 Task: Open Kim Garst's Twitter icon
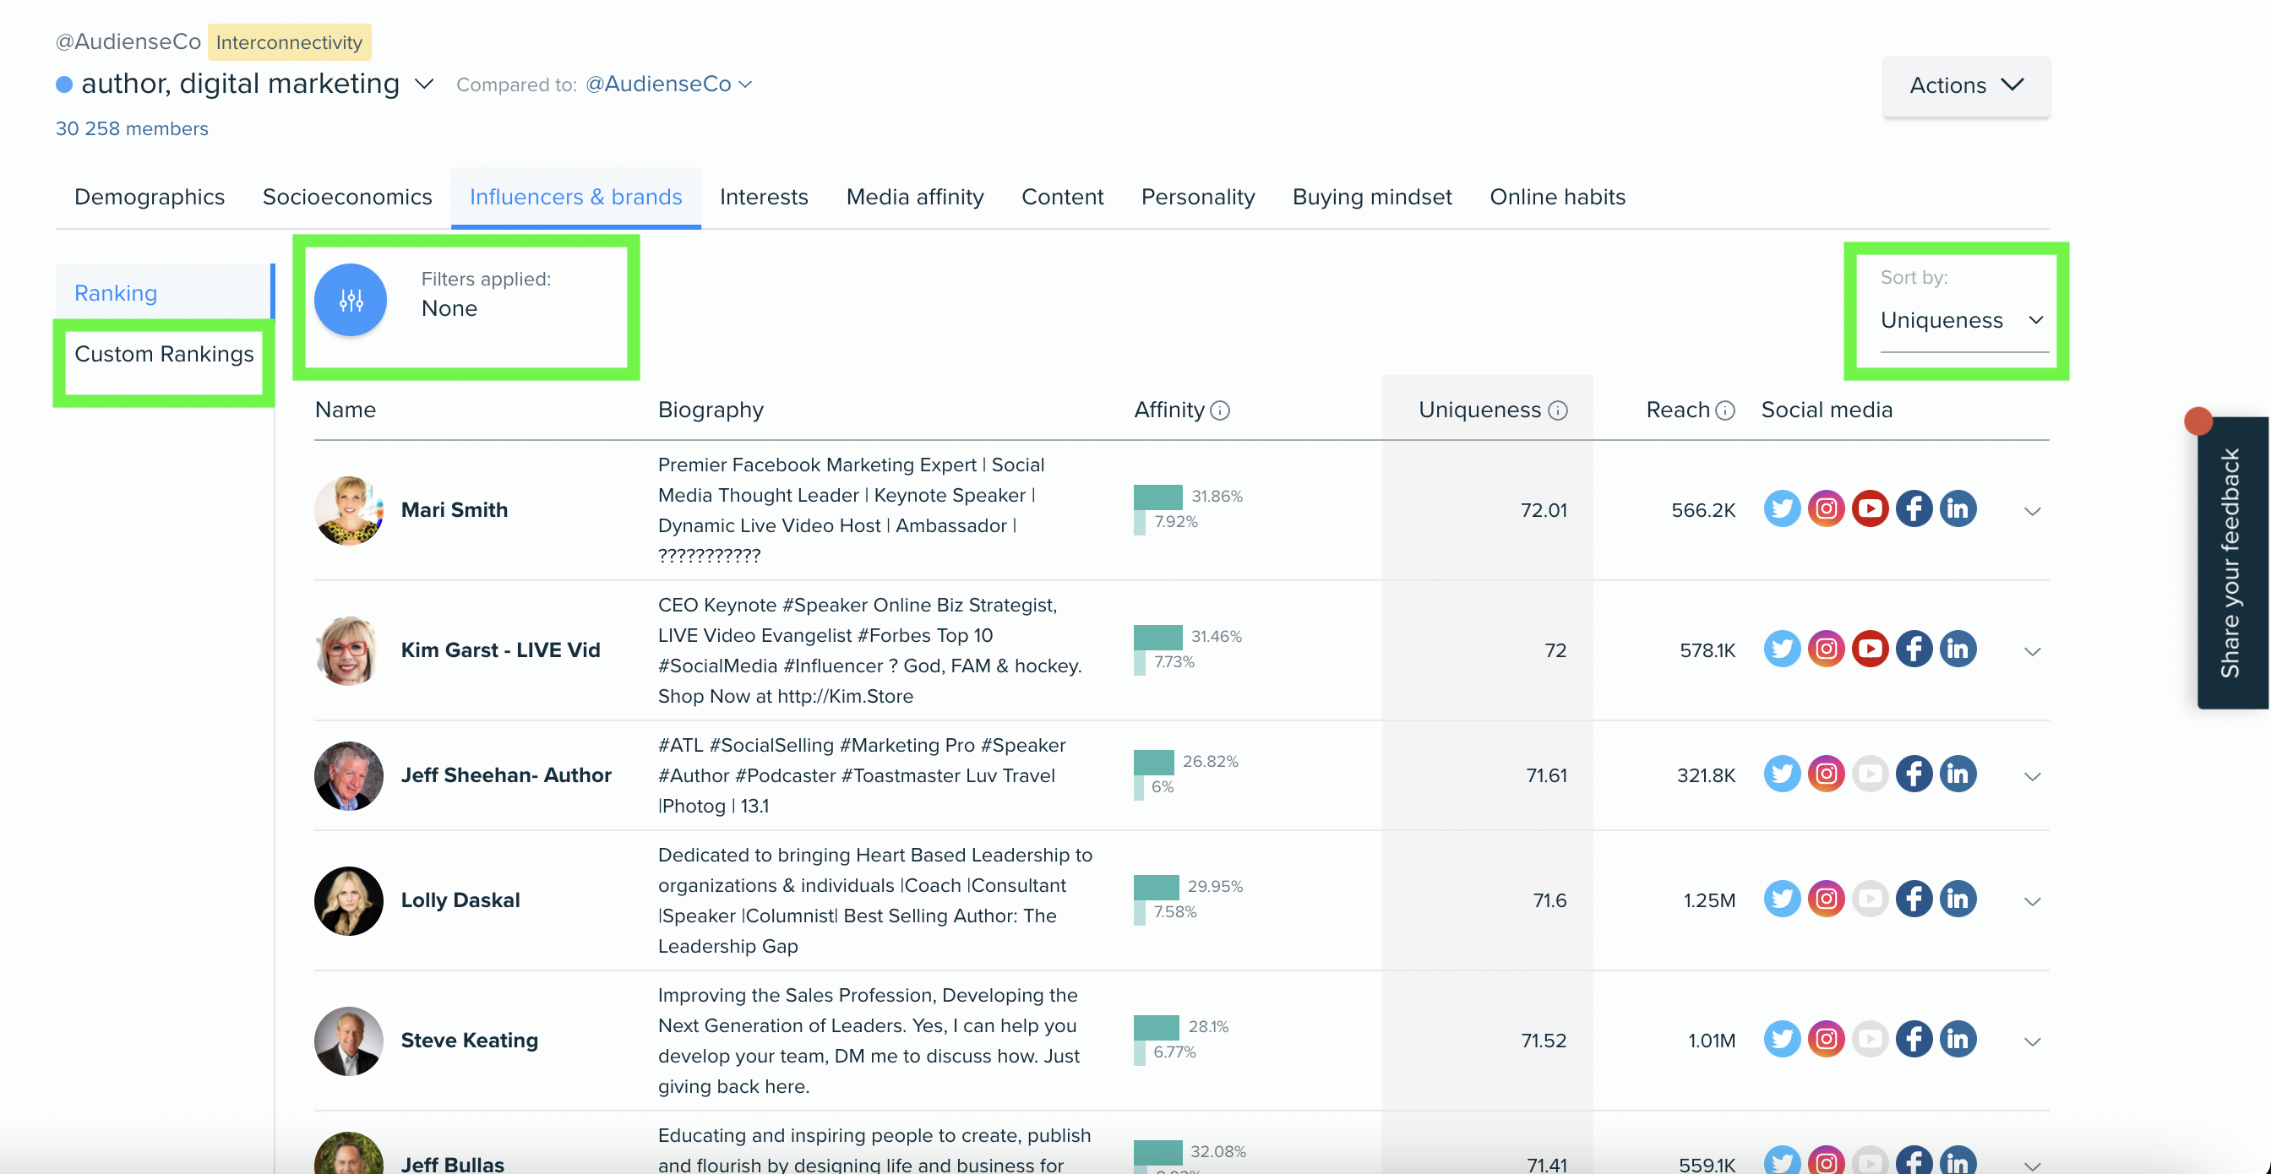(1782, 649)
